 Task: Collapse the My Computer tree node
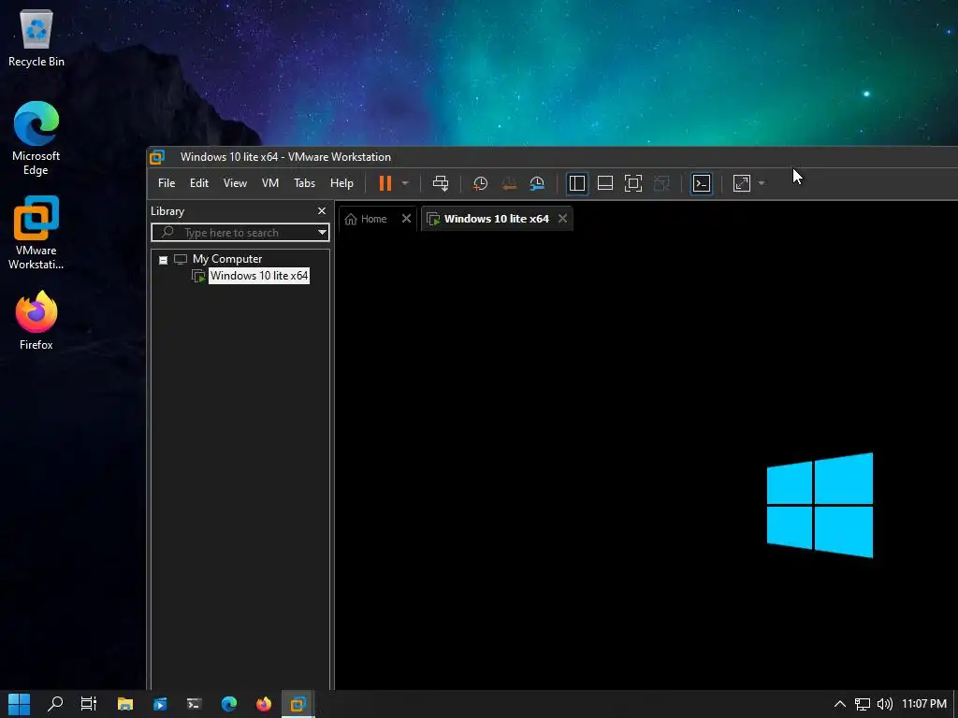163,260
